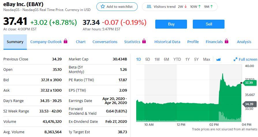Click the Volume value 43,476,320
This screenshot has width=258, height=137.
tap(52, 121)
